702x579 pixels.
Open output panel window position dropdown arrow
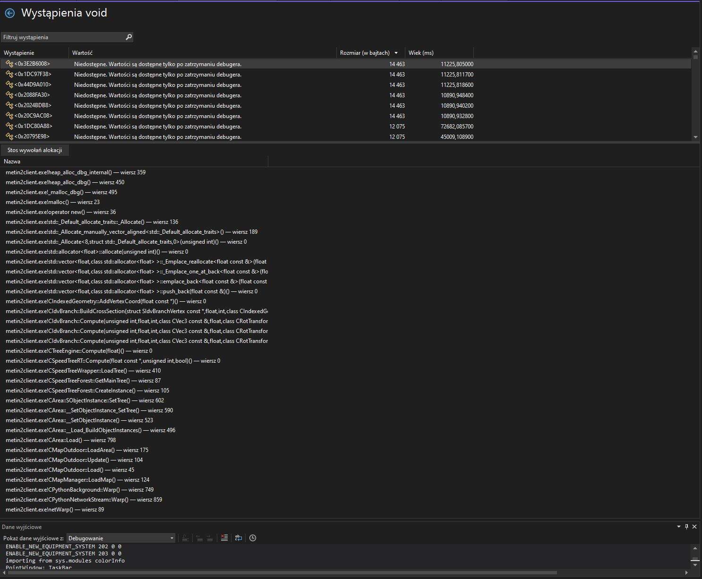pos(679,527)
